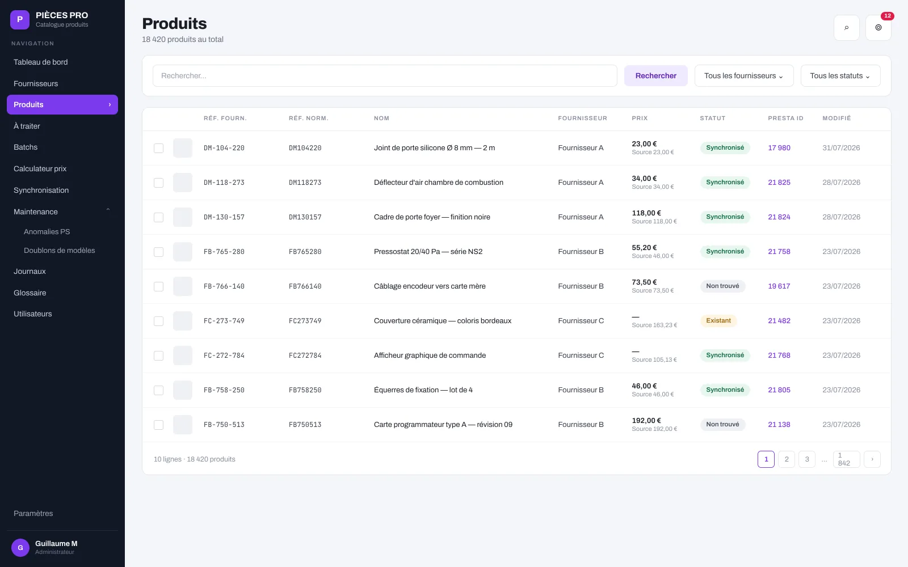
Task: Select checkbox for DM-104-220 row
Action: click(x=158, y=148)
